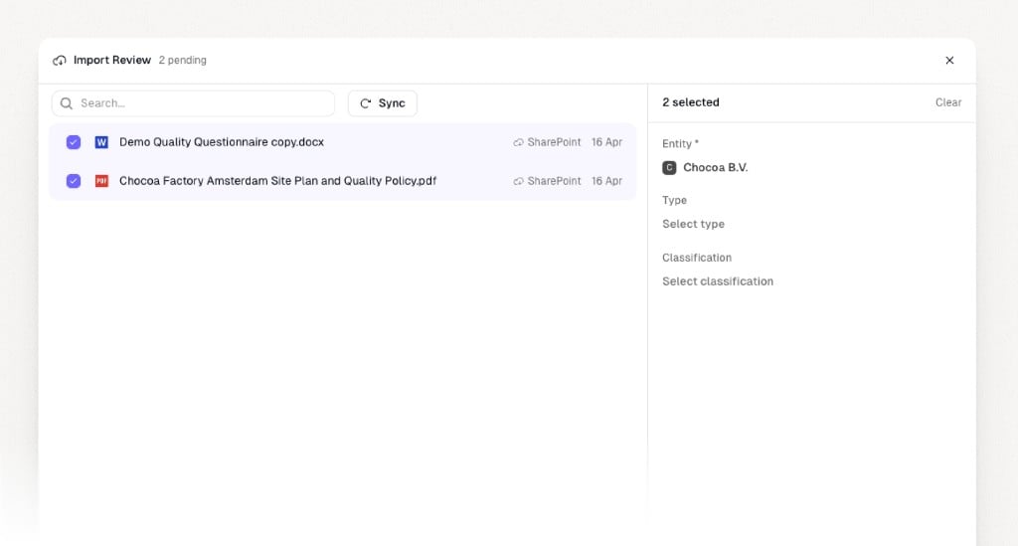
Task: Click 16 Apr date on docx row
Action: [x=606, y=142]
